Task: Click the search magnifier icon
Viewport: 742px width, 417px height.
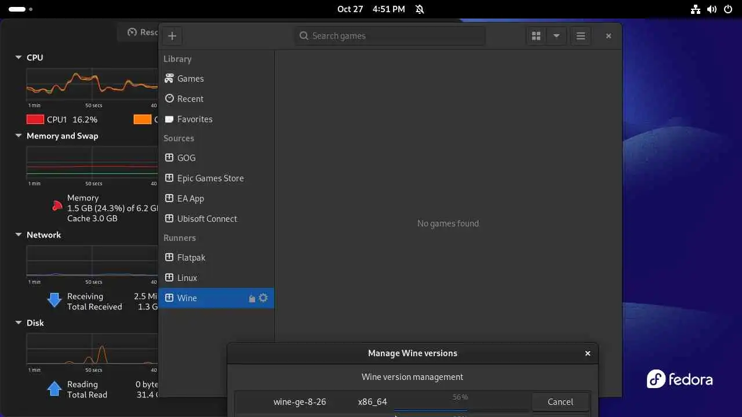Action: (304, 36)
